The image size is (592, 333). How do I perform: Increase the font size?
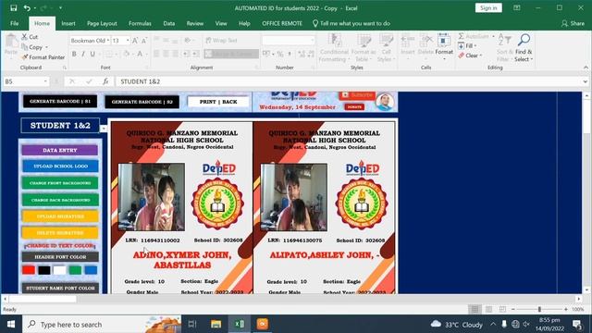pos(135,41)
